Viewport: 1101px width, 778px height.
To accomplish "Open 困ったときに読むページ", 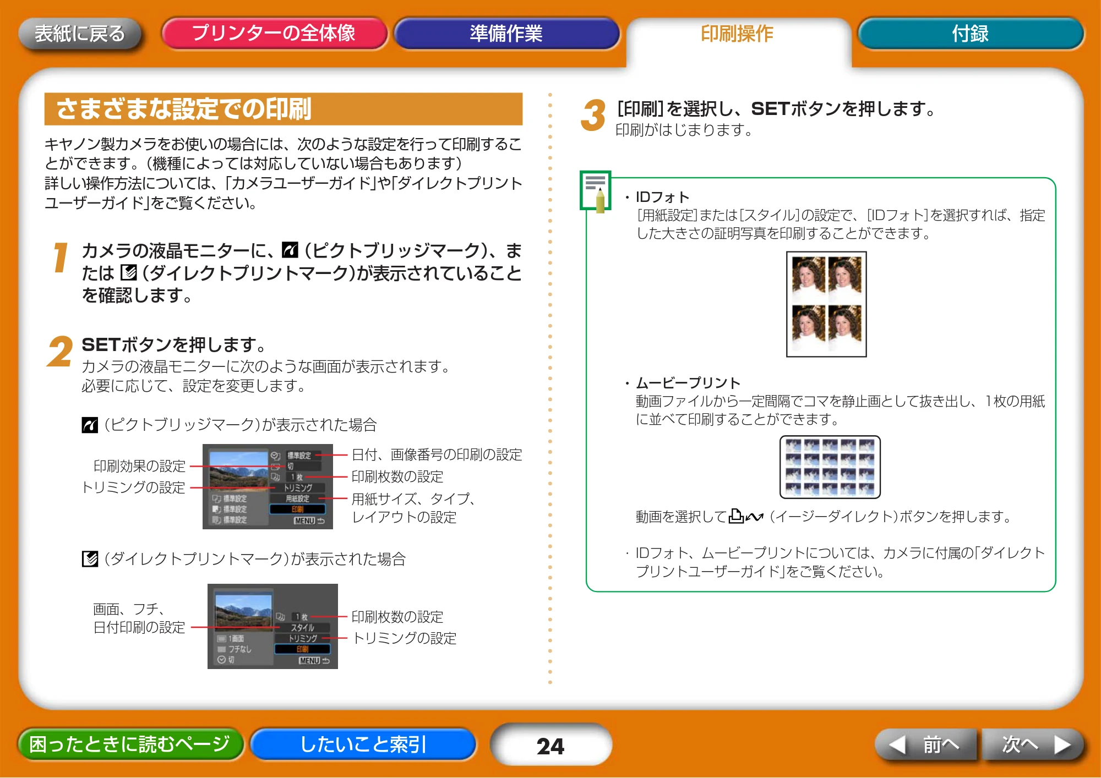I will point(130,744).
